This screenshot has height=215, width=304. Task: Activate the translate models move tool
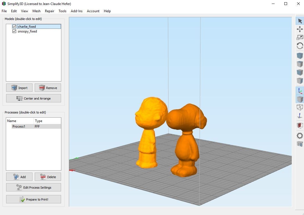pyautogui.click(x=300, y=29)
